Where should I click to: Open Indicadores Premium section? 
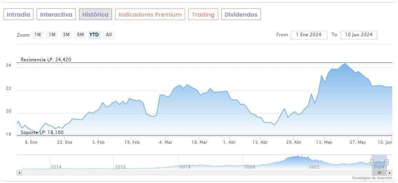pyautogui.click(x=150, y=15)
